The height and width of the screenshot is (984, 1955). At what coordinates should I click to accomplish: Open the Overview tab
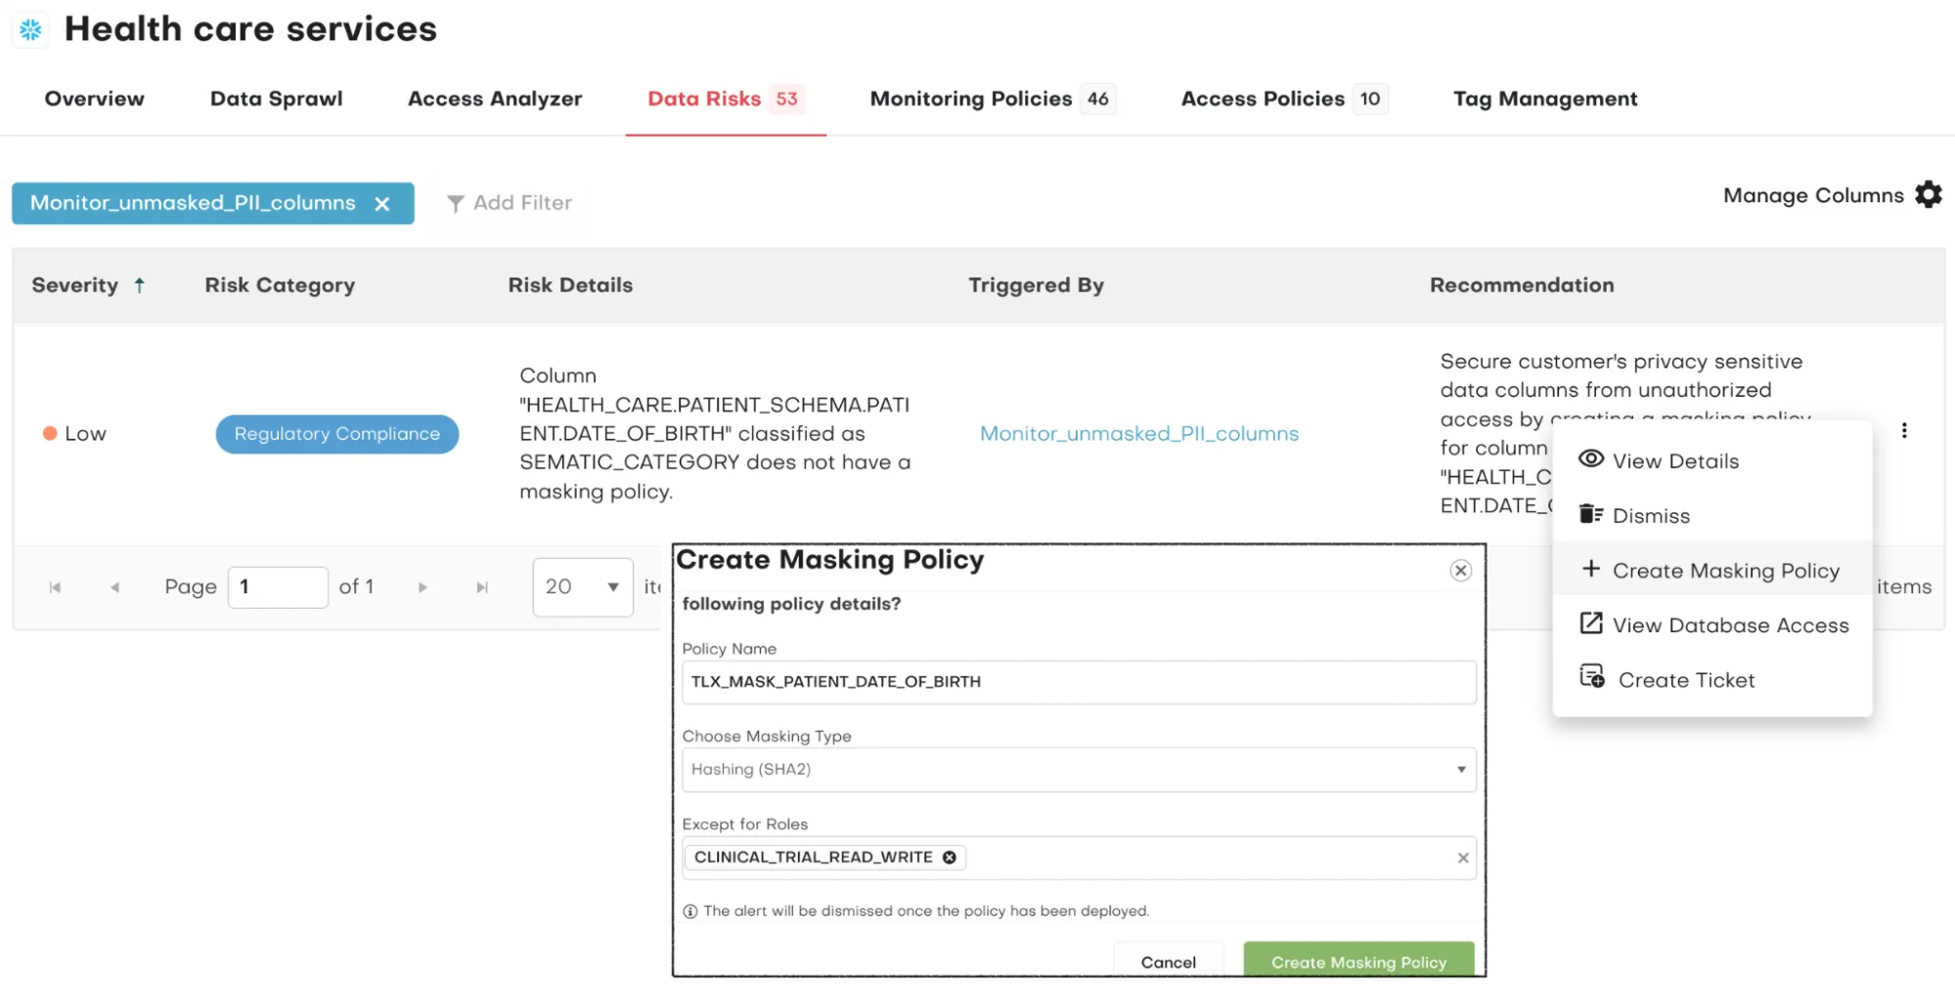tap(94, 99)
